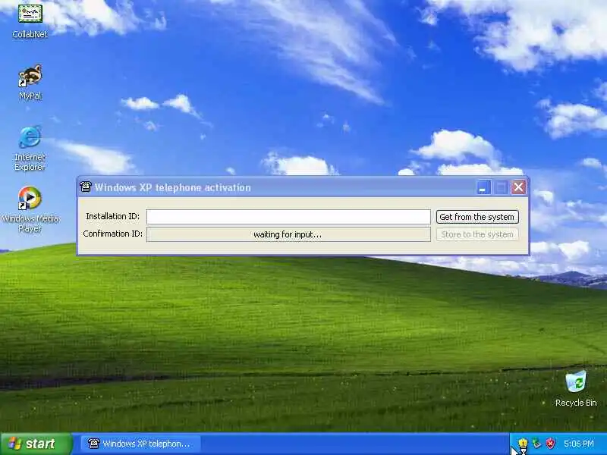Select the Windows Media Player shortcut
This screenshot has width=607, height=455.
30,209
